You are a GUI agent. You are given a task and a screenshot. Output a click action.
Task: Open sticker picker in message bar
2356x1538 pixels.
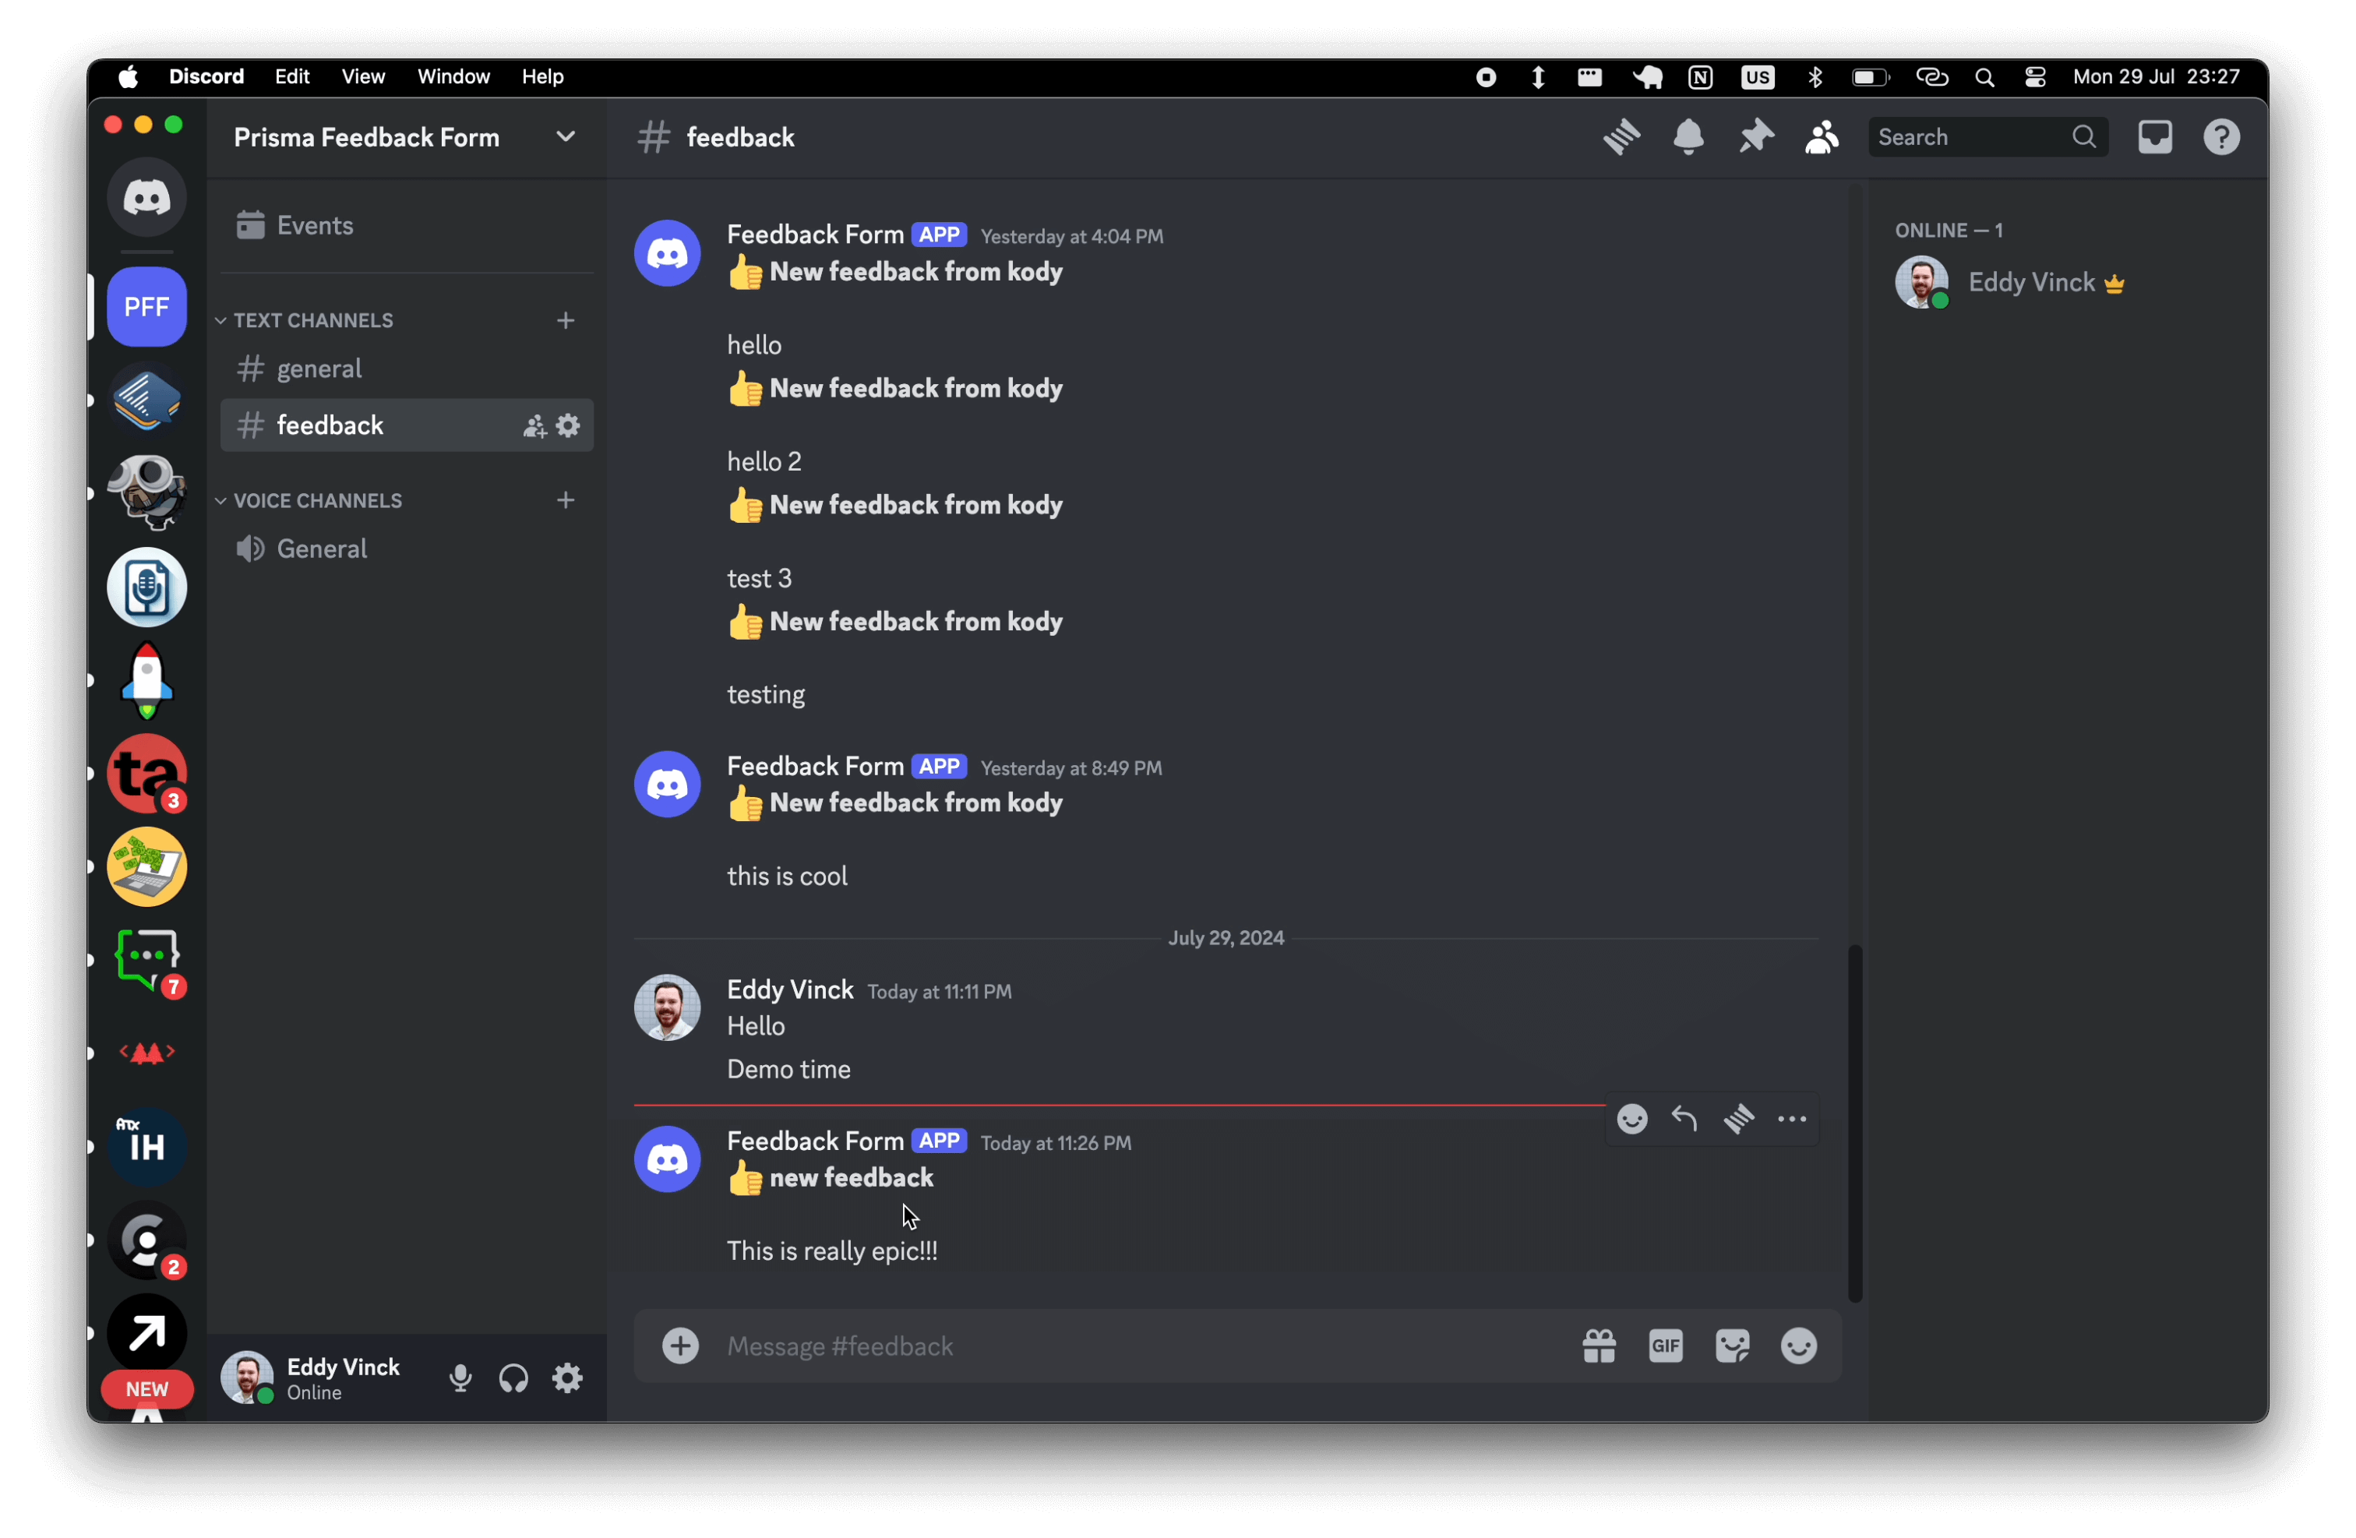coord(1731,1346)
